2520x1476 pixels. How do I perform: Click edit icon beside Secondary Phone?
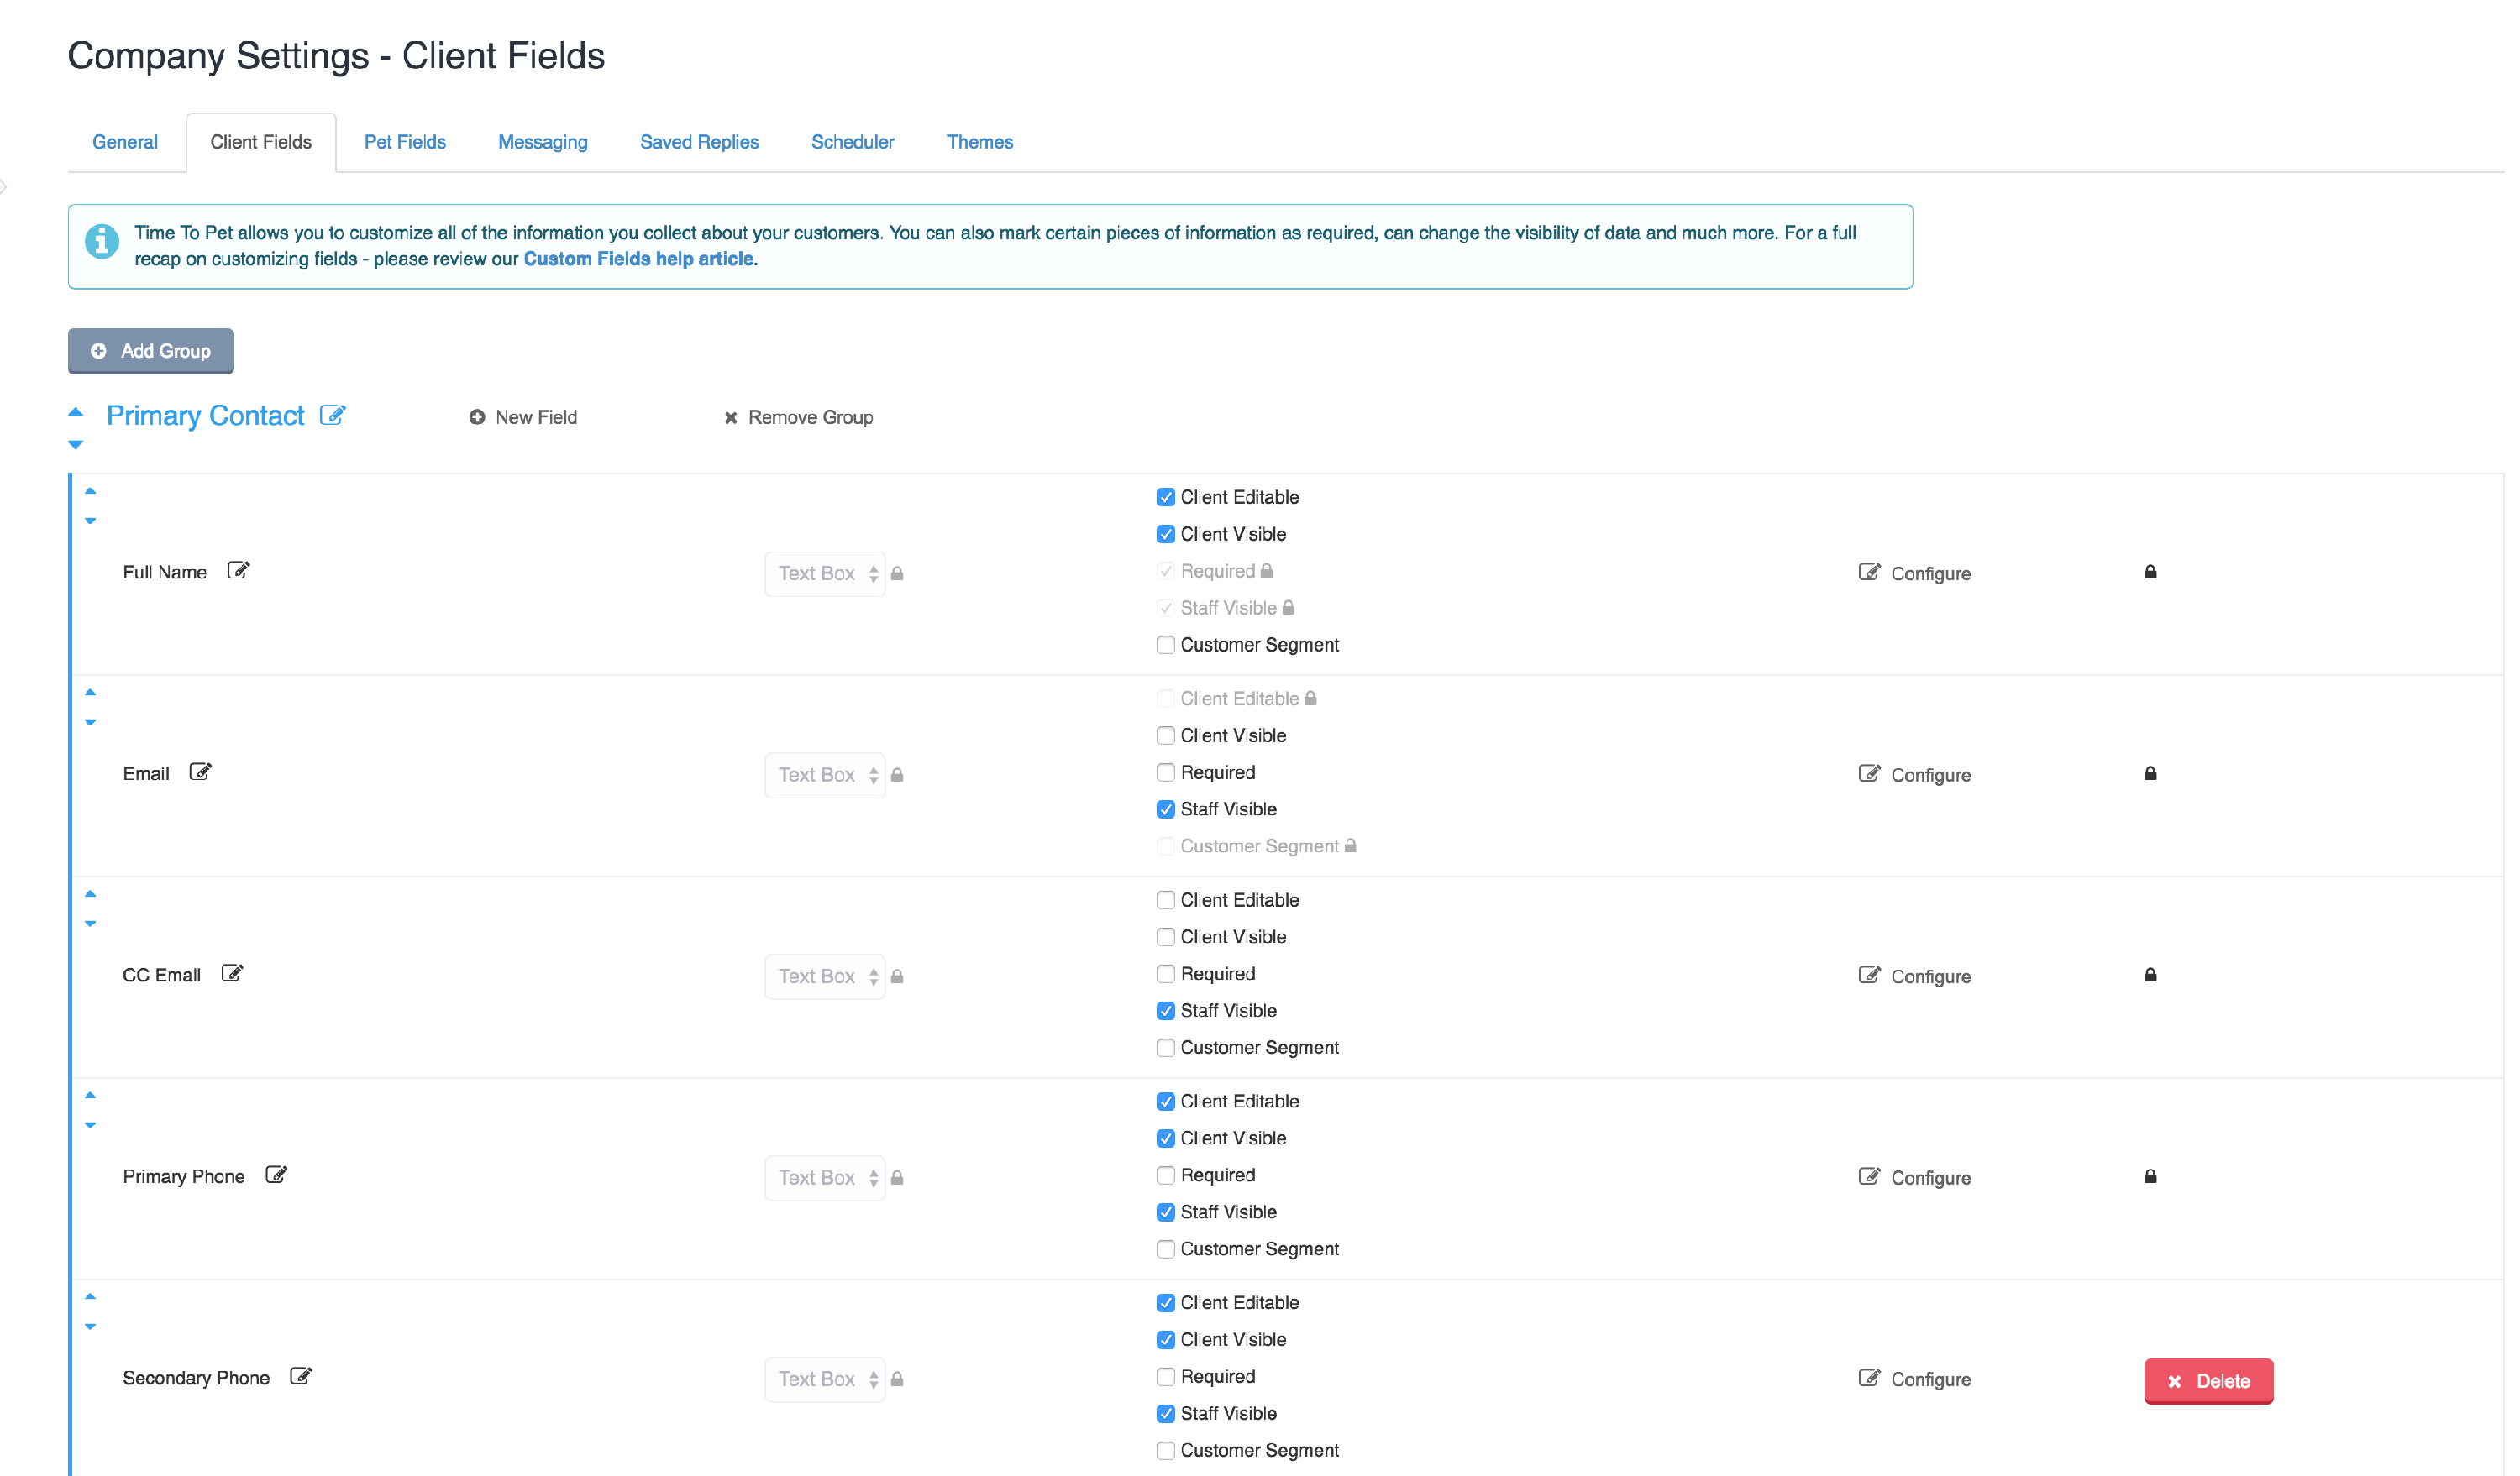[301, 1378]
